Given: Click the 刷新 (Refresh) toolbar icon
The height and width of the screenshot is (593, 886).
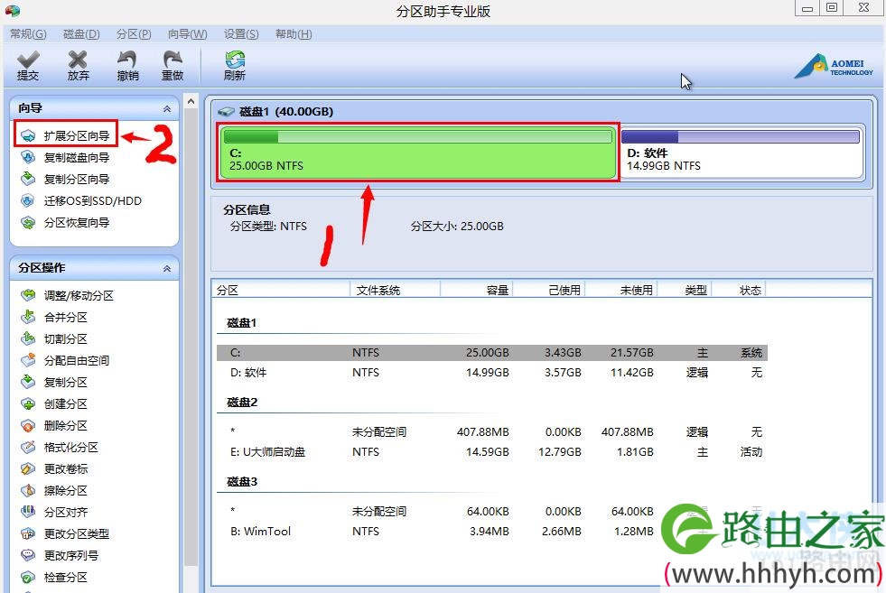Looking at the screenshot, I should [235, 65].
